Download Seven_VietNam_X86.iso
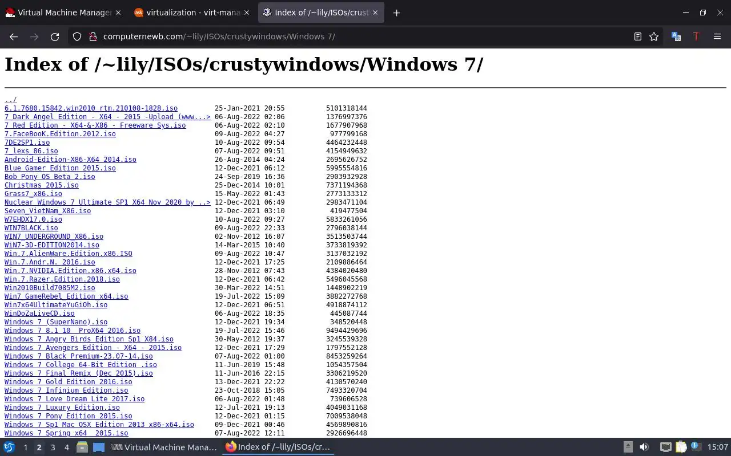This screenshot has height=456, width=731. 47,211
